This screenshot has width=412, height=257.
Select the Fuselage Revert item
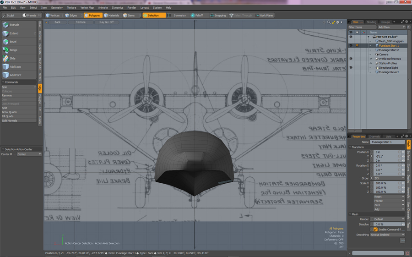pyautogui.click(x=389, y=72)
